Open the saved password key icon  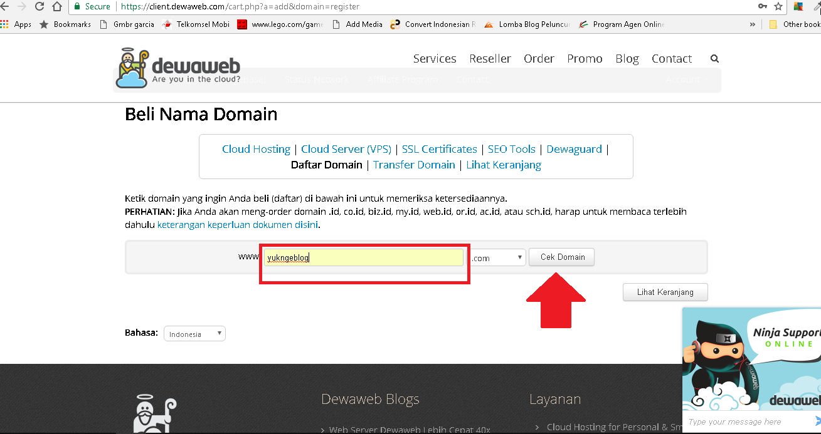762,6
